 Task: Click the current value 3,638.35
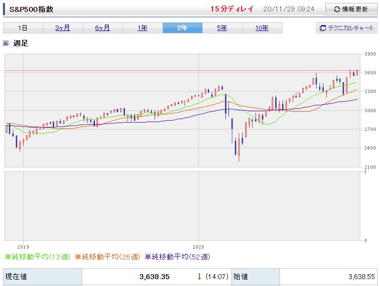[x=155, y=277]
